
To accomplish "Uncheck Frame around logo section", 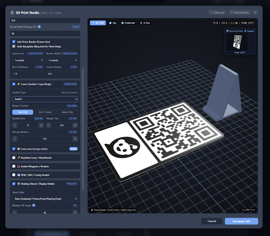I will pyautogui.click(x=14, y=149).
